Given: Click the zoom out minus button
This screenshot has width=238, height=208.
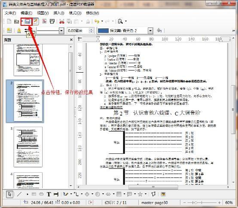Looking at the screenshot, I should pyautogui.click(x=185, y=203).
